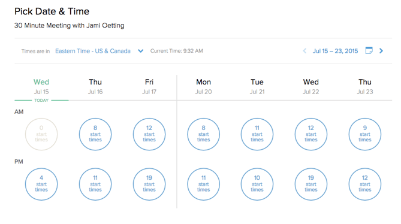The image size is (401, 224).
Task: Go to previous date range arrow
Action: pos(304,51)
